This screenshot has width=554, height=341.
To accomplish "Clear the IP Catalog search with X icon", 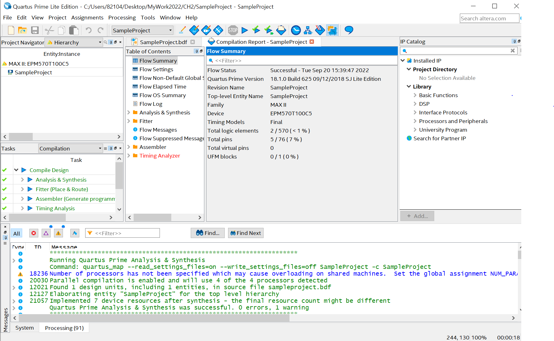I will click(513, 51).
